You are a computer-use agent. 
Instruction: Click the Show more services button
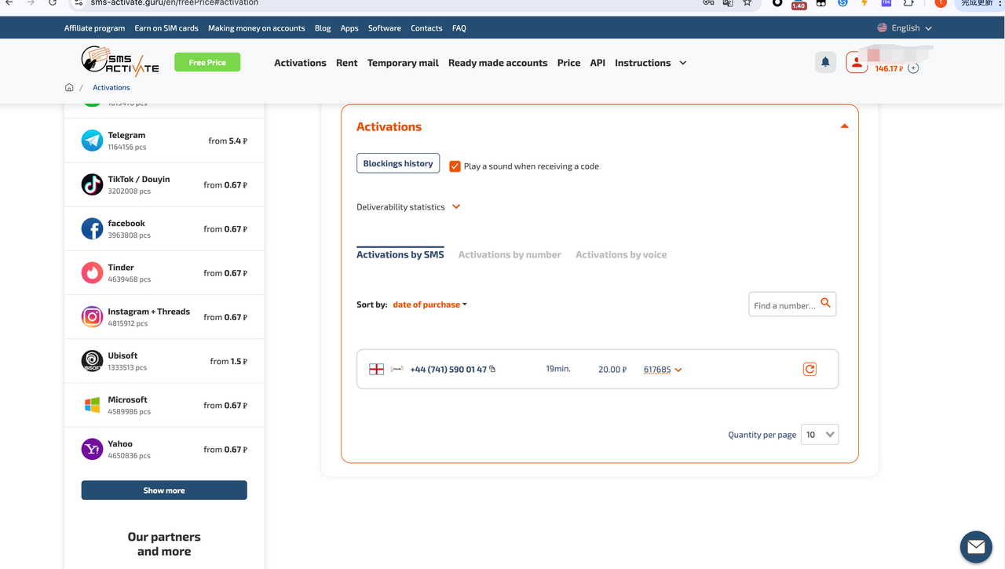pos(164,490)
